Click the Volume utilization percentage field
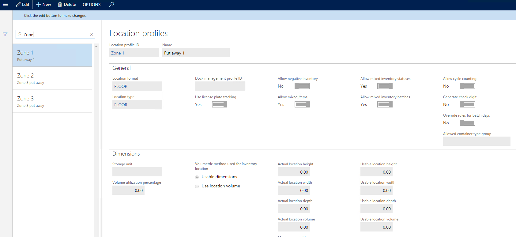516x237 pixels. coord(128,190)
